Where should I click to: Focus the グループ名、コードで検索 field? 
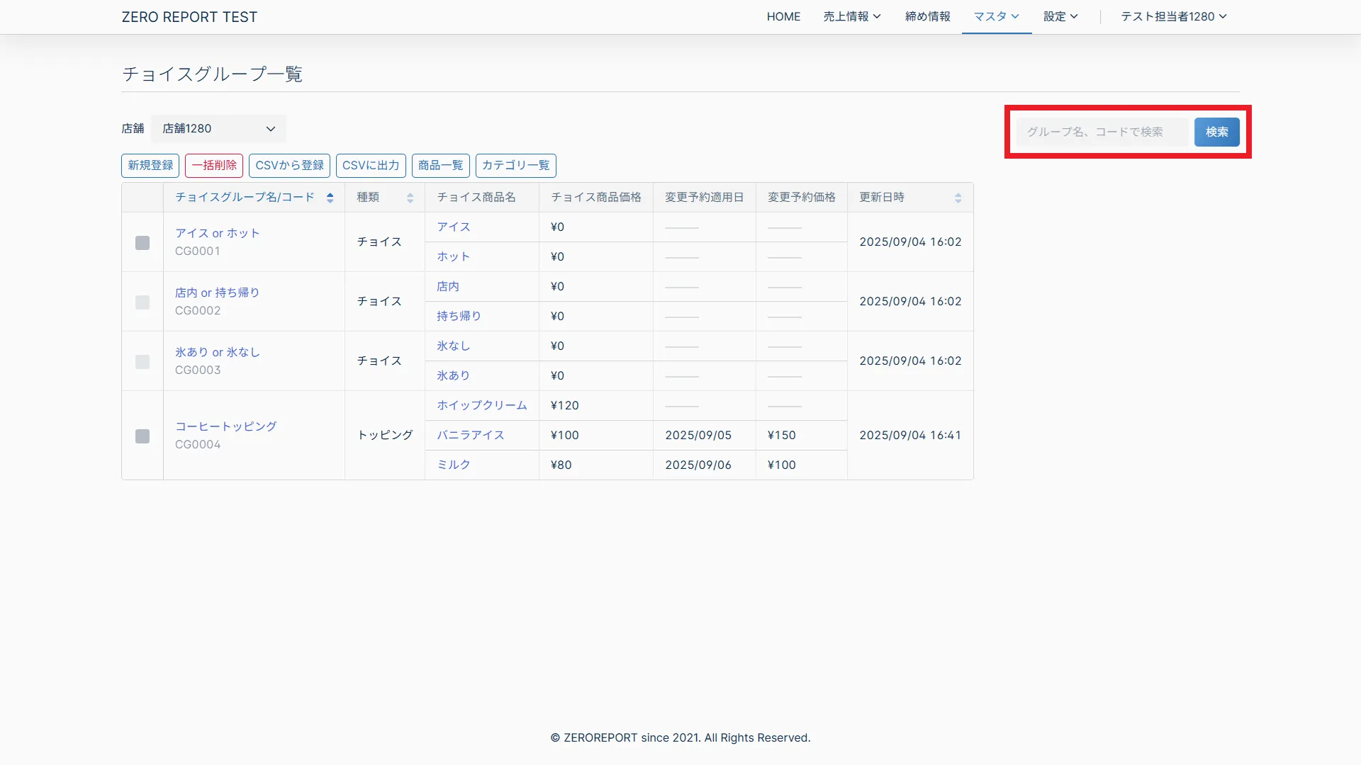click(x=1102, y=132)
